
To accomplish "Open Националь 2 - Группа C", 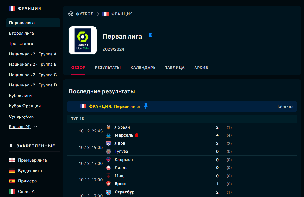I will pyautogui.click(x=33, y=75).
